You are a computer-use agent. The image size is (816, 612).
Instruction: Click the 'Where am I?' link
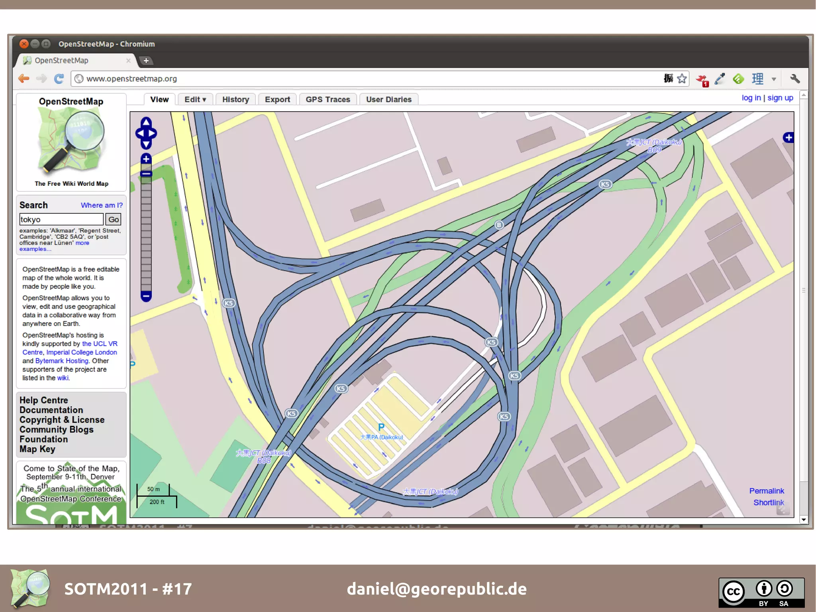point(102,205)
